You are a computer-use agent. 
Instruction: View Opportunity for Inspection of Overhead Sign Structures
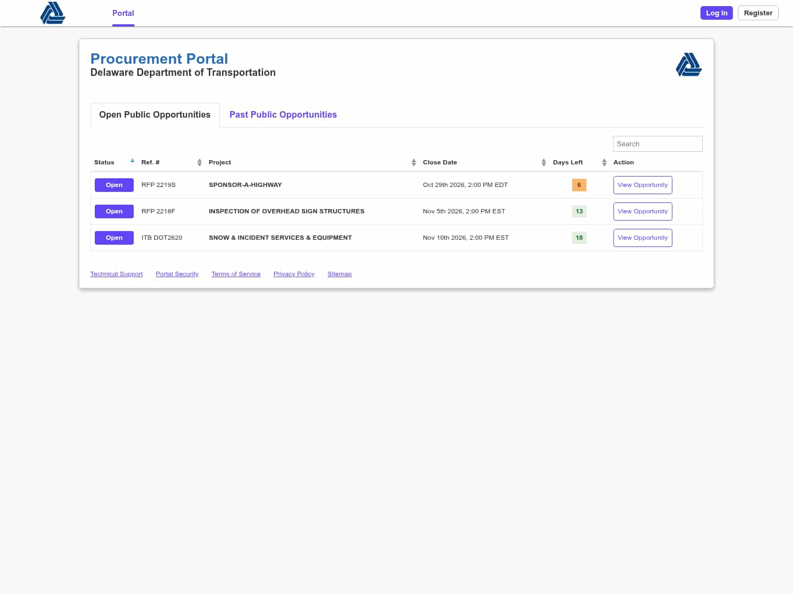(x=643, y=212)
